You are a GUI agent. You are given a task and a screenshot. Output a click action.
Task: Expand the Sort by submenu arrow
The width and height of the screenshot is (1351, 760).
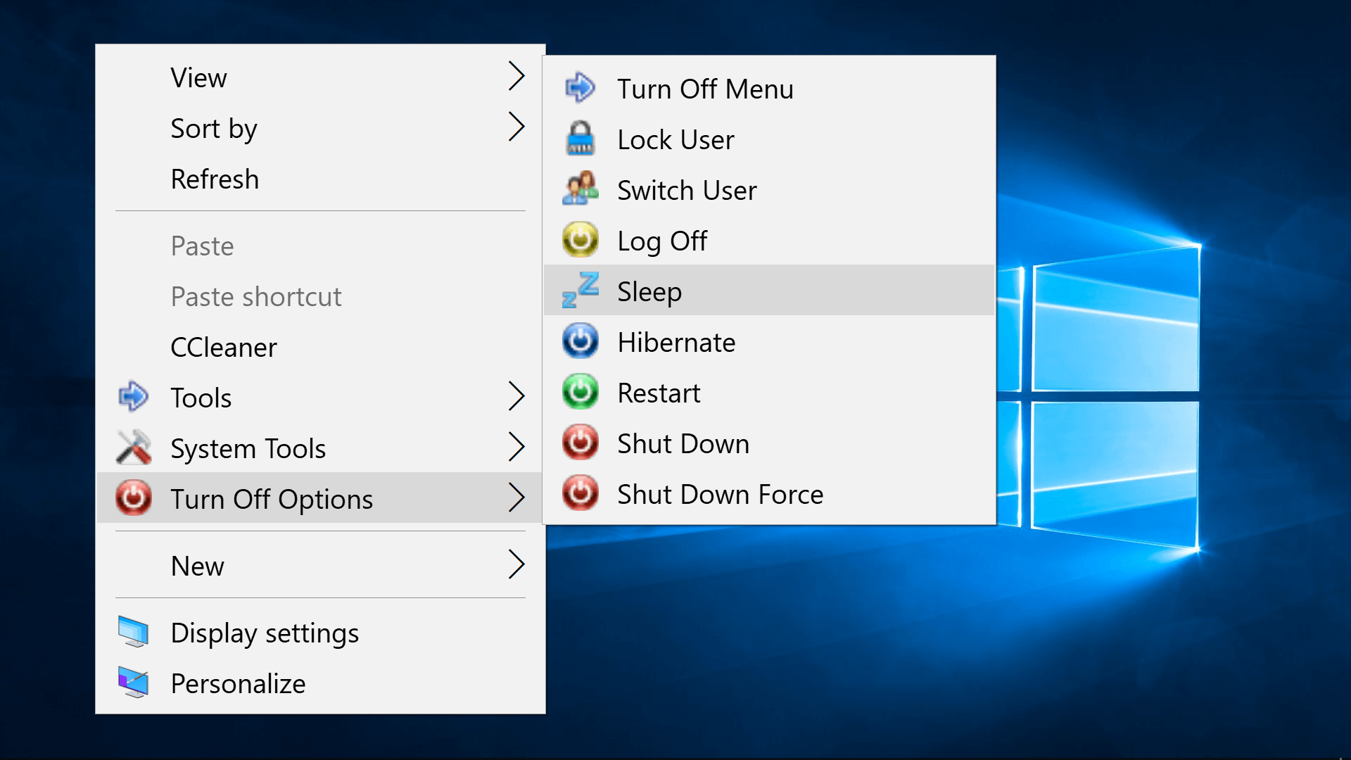click(516, 127)
